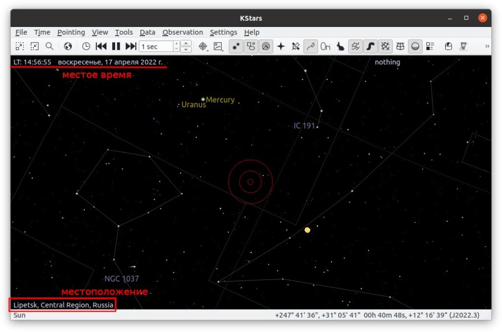Screen dimensions: 502x332
Task: Click the small minus button of the time step
Action: pos(176,49)
